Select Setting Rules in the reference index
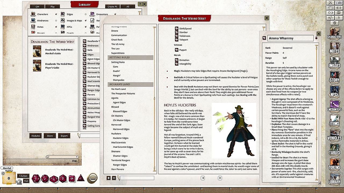This screenshot has height=193, width=344. click(118, 62)
